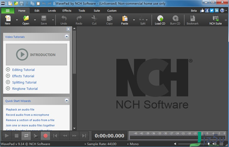The image size is (229, 147).
Task: Click play icon beside Editing Tutorial
Action: tap(8, 70)
